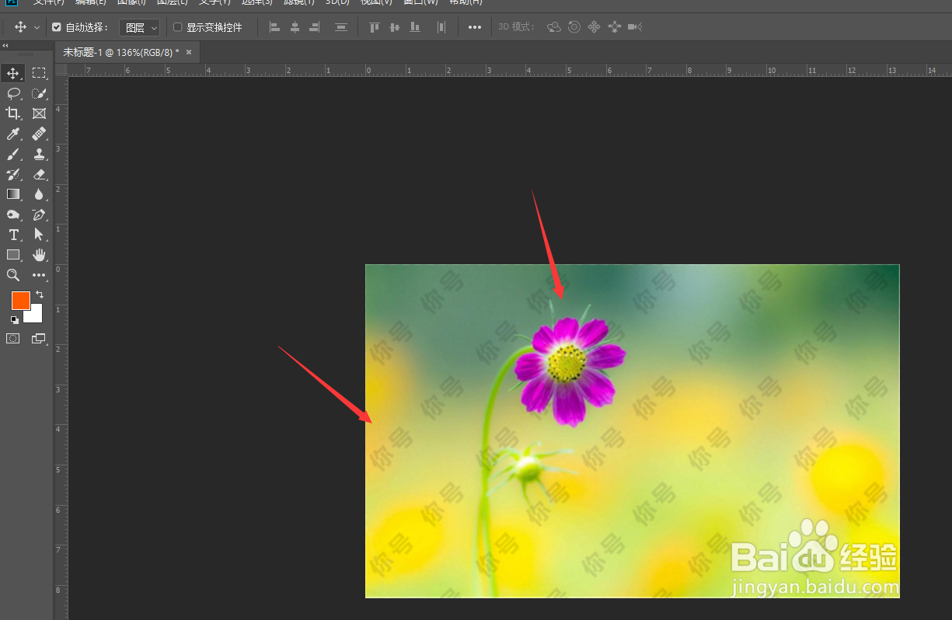Click the 3D roll mode icon
The height and width of the screenshot is (620, 952).
point(574,27)
